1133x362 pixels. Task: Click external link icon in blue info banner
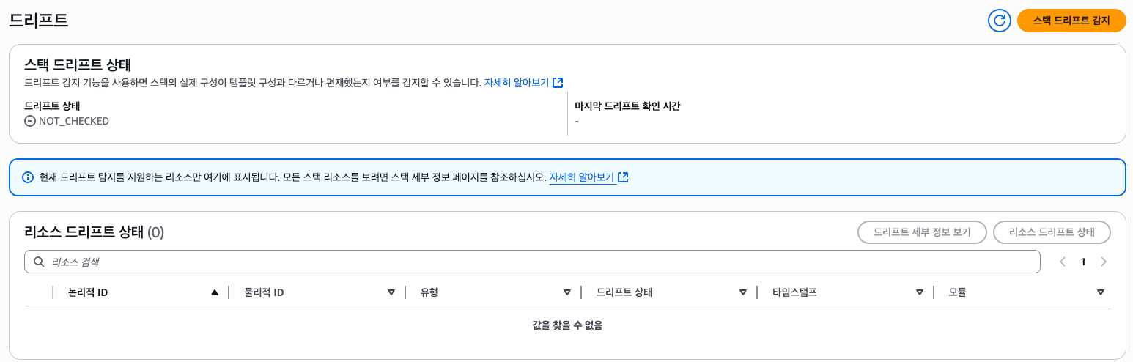pos(623,177)
